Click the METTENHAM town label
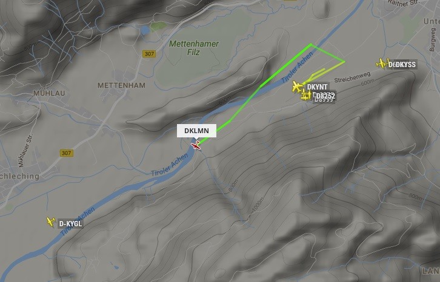 click(121, 85)
